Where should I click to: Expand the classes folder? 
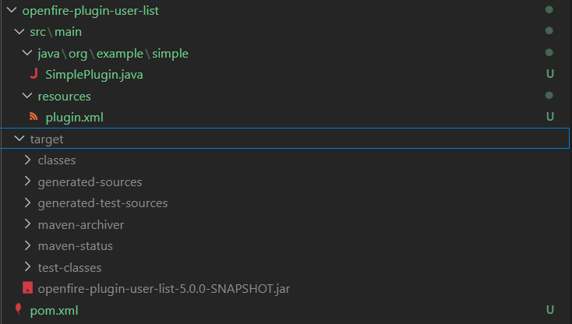click(27, 160)
